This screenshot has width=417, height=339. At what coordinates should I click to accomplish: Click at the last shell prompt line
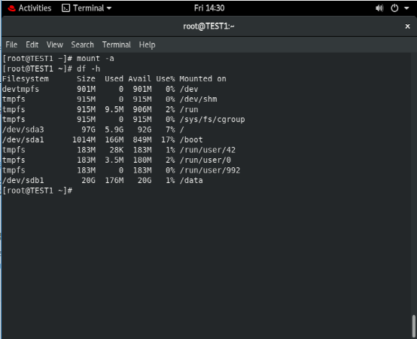point(38,191)
